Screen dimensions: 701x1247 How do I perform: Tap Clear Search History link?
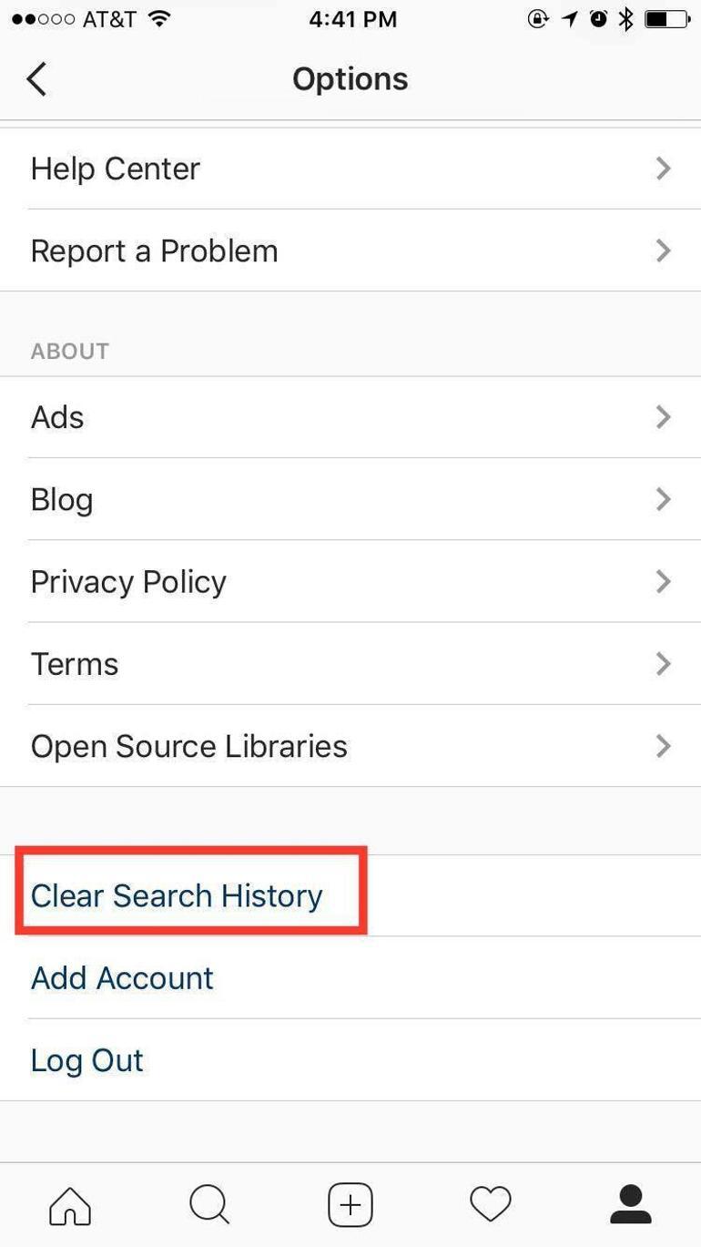tap(177, 895)
